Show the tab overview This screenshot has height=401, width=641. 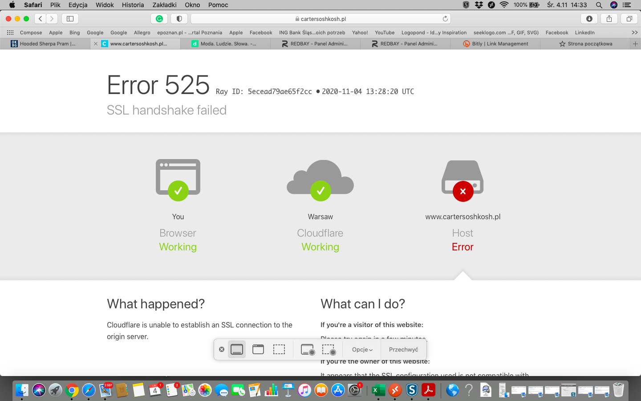coord(629,19)
